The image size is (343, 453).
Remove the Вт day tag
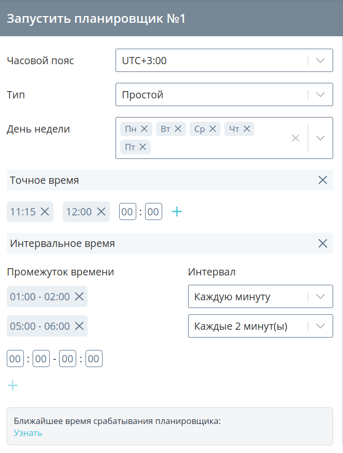coord(178,129)
